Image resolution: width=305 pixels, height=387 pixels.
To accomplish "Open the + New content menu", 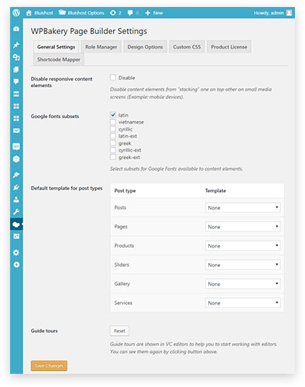I will pos(154,13).
